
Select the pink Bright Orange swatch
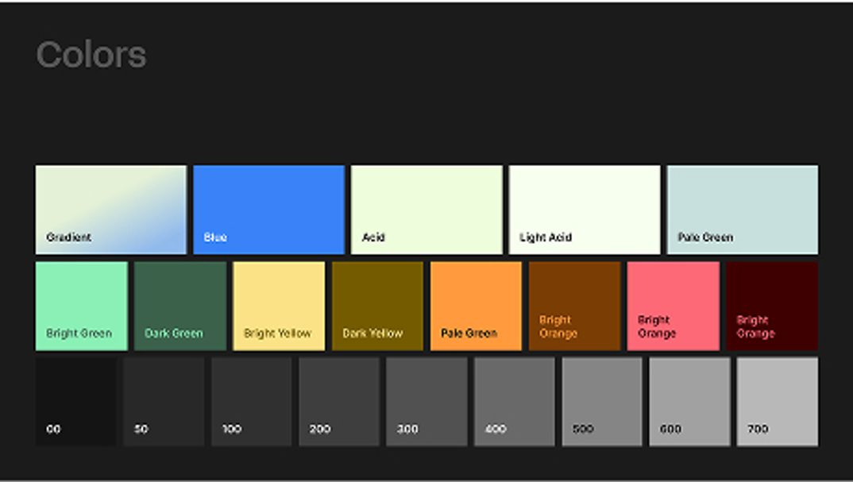pos(673,306)
